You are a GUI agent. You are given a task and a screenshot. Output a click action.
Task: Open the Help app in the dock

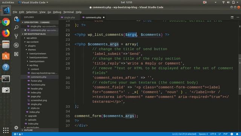pos(6,67)
